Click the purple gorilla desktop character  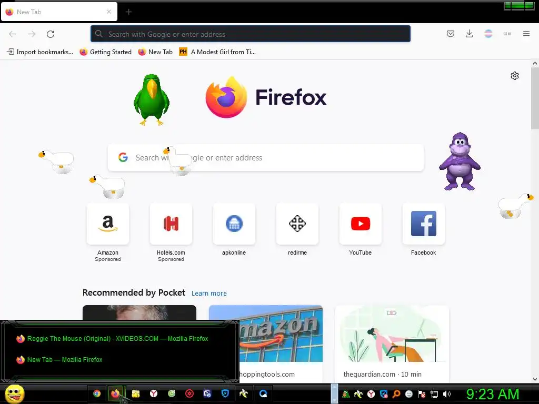point(460,161)
